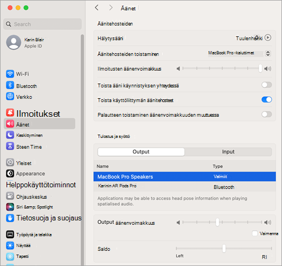
Task: Click the Ilmoitukset bell icon
Action: pos(10,112)
